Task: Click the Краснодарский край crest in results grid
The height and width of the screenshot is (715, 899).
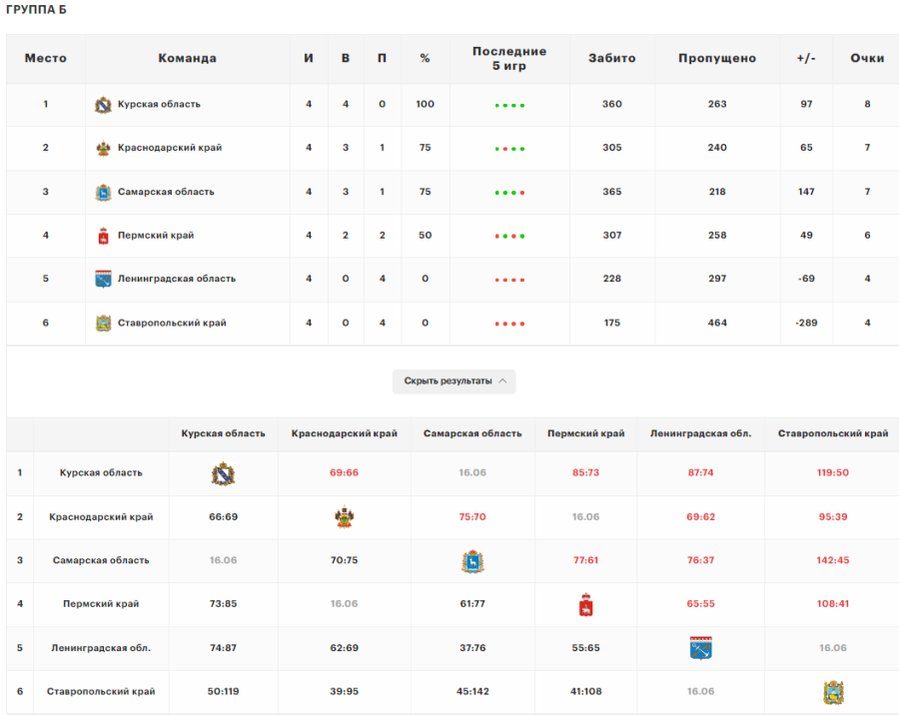Action: click(344, 517)
